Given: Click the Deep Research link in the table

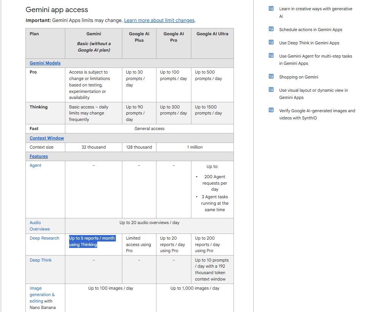Looking at the screenshot, I should (44, 238).
